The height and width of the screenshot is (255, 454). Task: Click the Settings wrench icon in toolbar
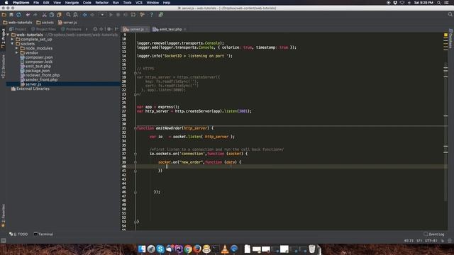pyautogui.click(x=142, y=15)
